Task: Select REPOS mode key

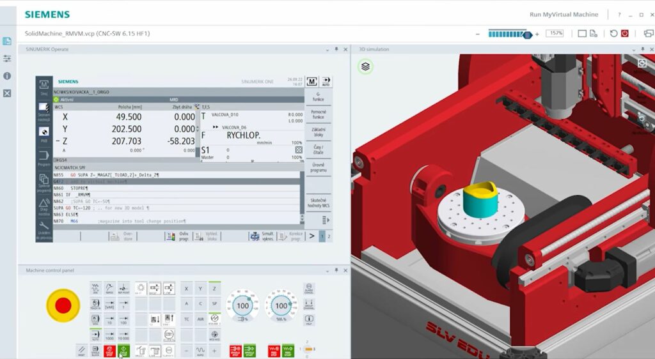Action: [109, 288]
